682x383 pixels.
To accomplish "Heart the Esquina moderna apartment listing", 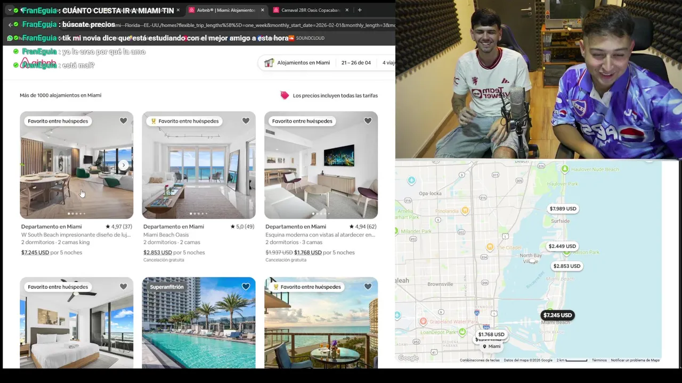I will pyautogui.click(x=368, y=121).
